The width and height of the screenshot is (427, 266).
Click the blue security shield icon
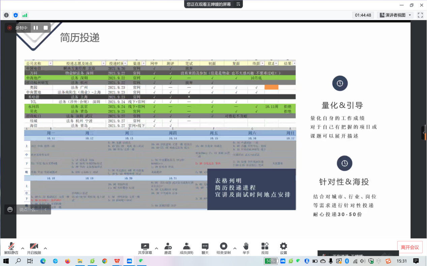16,15
